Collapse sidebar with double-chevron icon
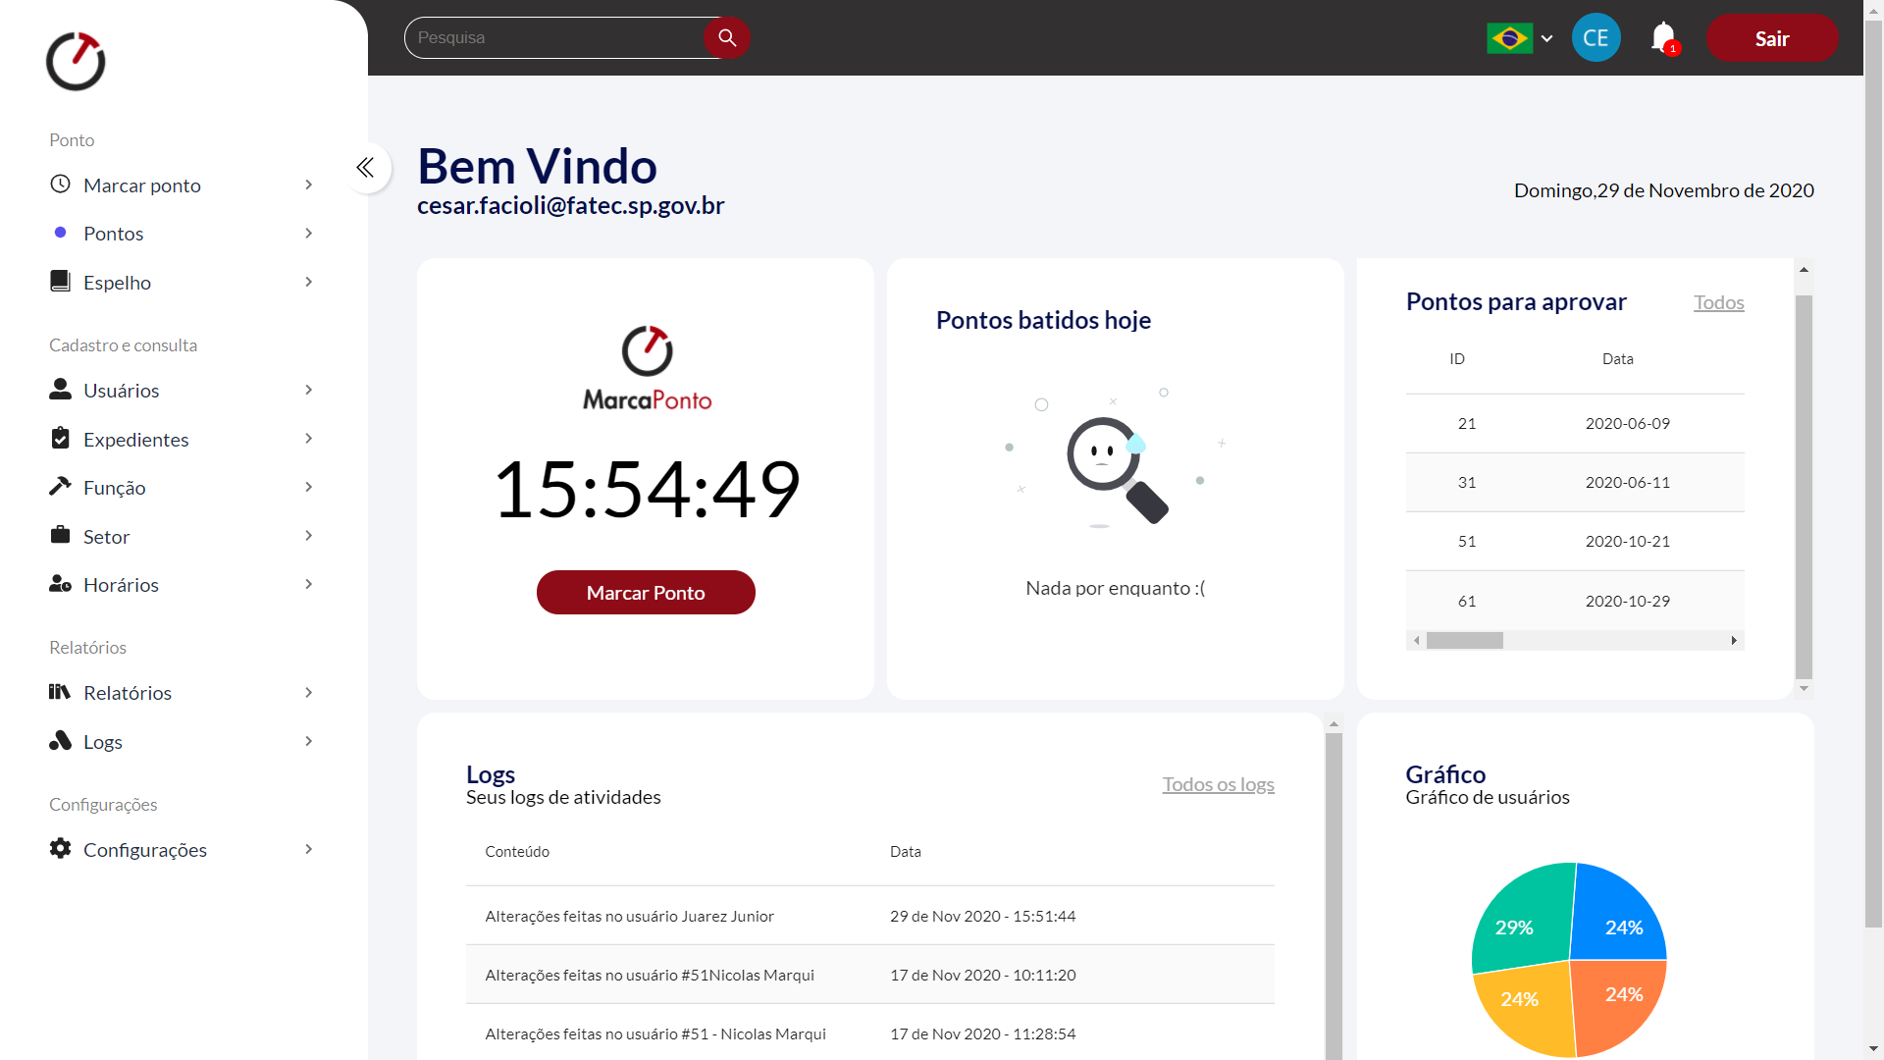This screenshot has width=1884, height=1060. [366, 168]
